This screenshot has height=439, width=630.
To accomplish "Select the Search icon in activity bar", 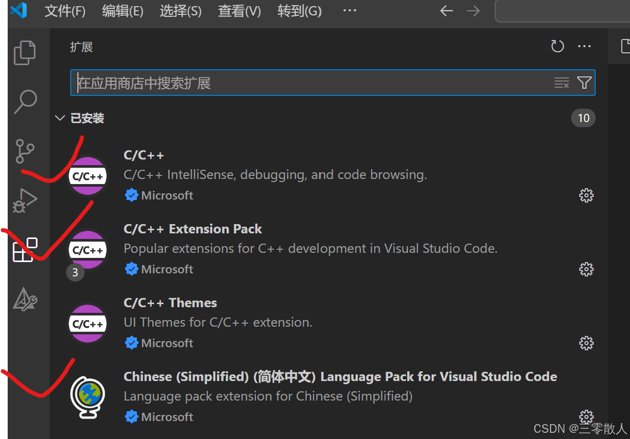I will pyautogui.click(x=25, y=102).
